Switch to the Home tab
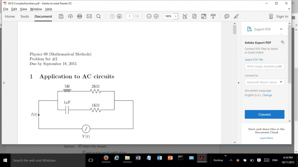298x167 pixels. [x=10, y=16]
